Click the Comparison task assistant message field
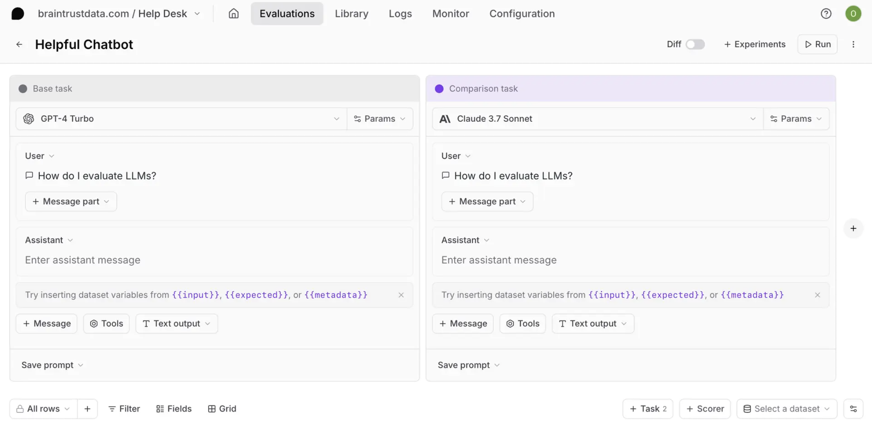This screenshot has height=431, width=872. (631, 260)
